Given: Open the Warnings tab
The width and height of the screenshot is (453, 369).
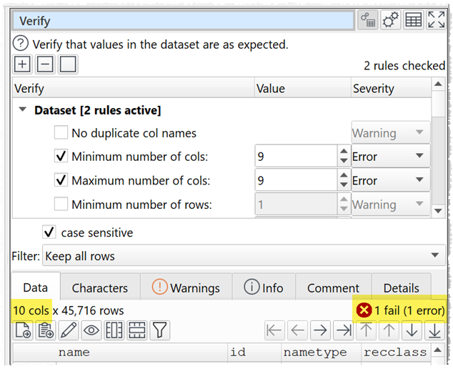Looking at the screenshot, I should [186, 288].
